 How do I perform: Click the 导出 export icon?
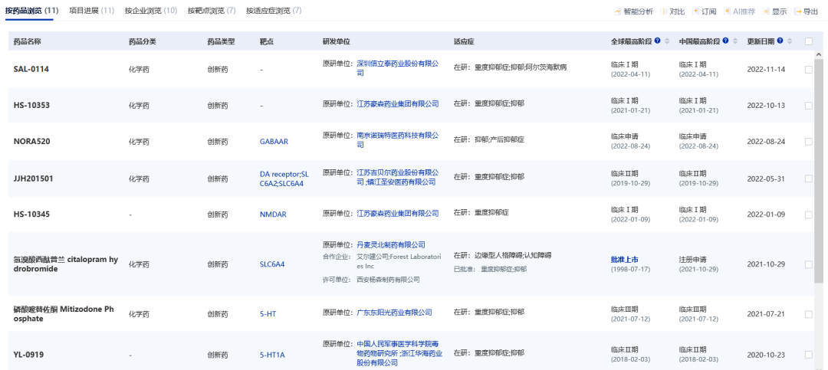[797, 11]
